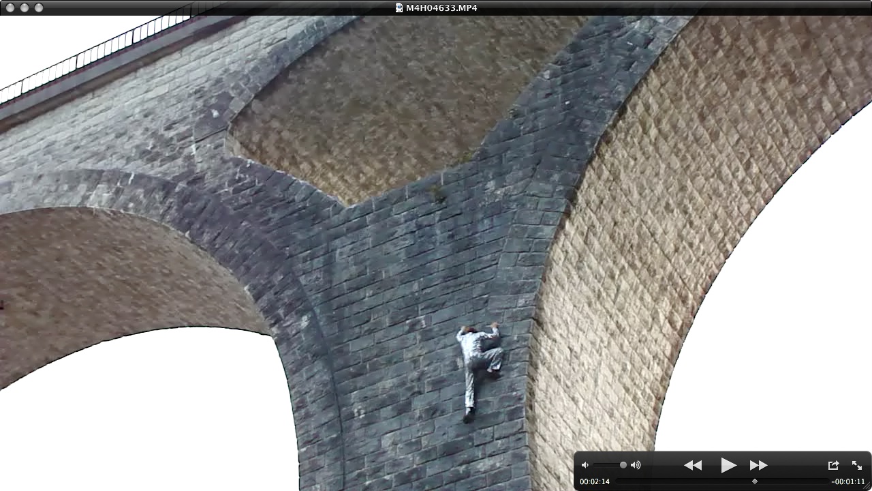Play the video with the play button
The height and width of the screenshot is (491, 872).
(728, 465)
